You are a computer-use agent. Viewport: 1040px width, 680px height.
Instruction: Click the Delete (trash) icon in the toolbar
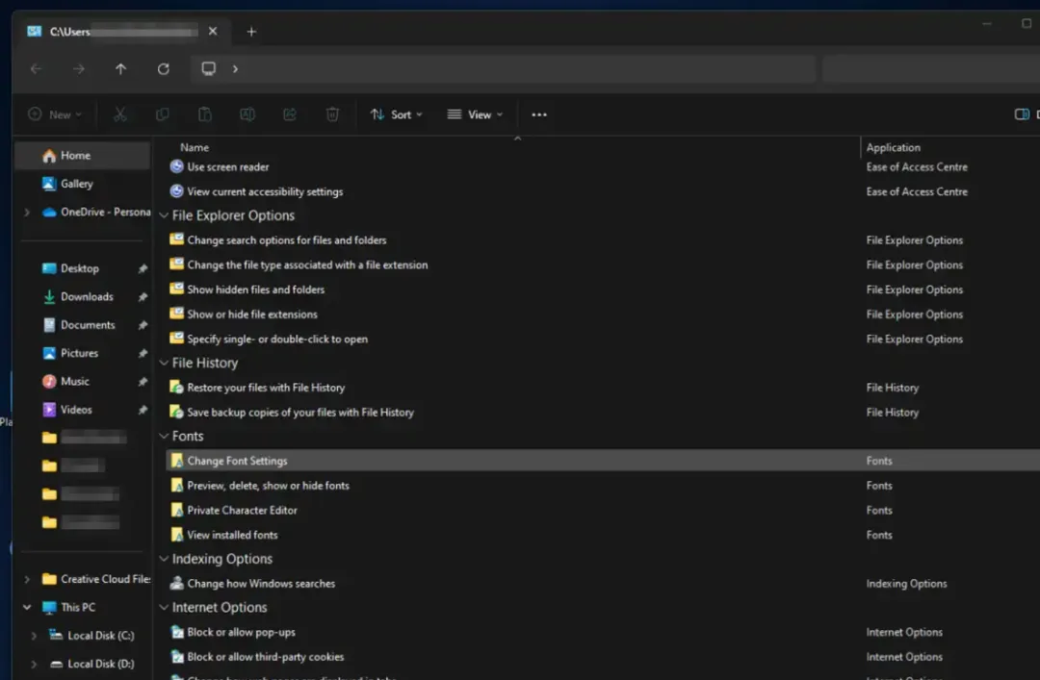pyautogui.click(x=332, y=113)
